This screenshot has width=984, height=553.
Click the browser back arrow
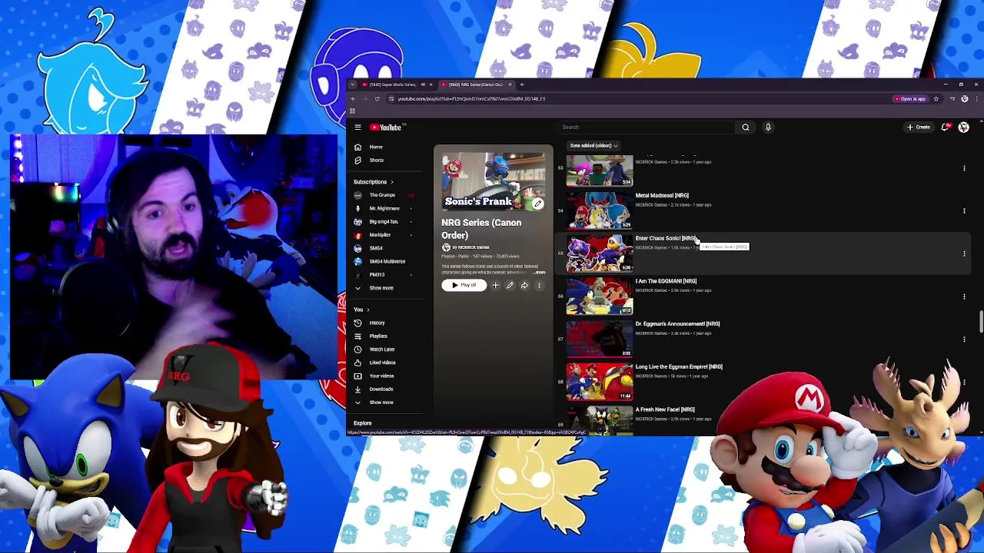tap(353, 99)
